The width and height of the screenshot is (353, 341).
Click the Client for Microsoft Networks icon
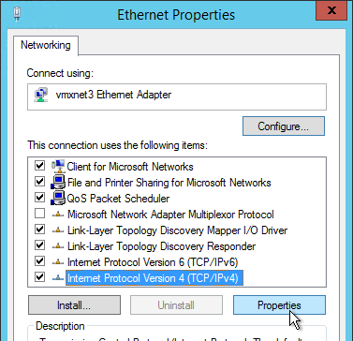click(x=58, y=166)
